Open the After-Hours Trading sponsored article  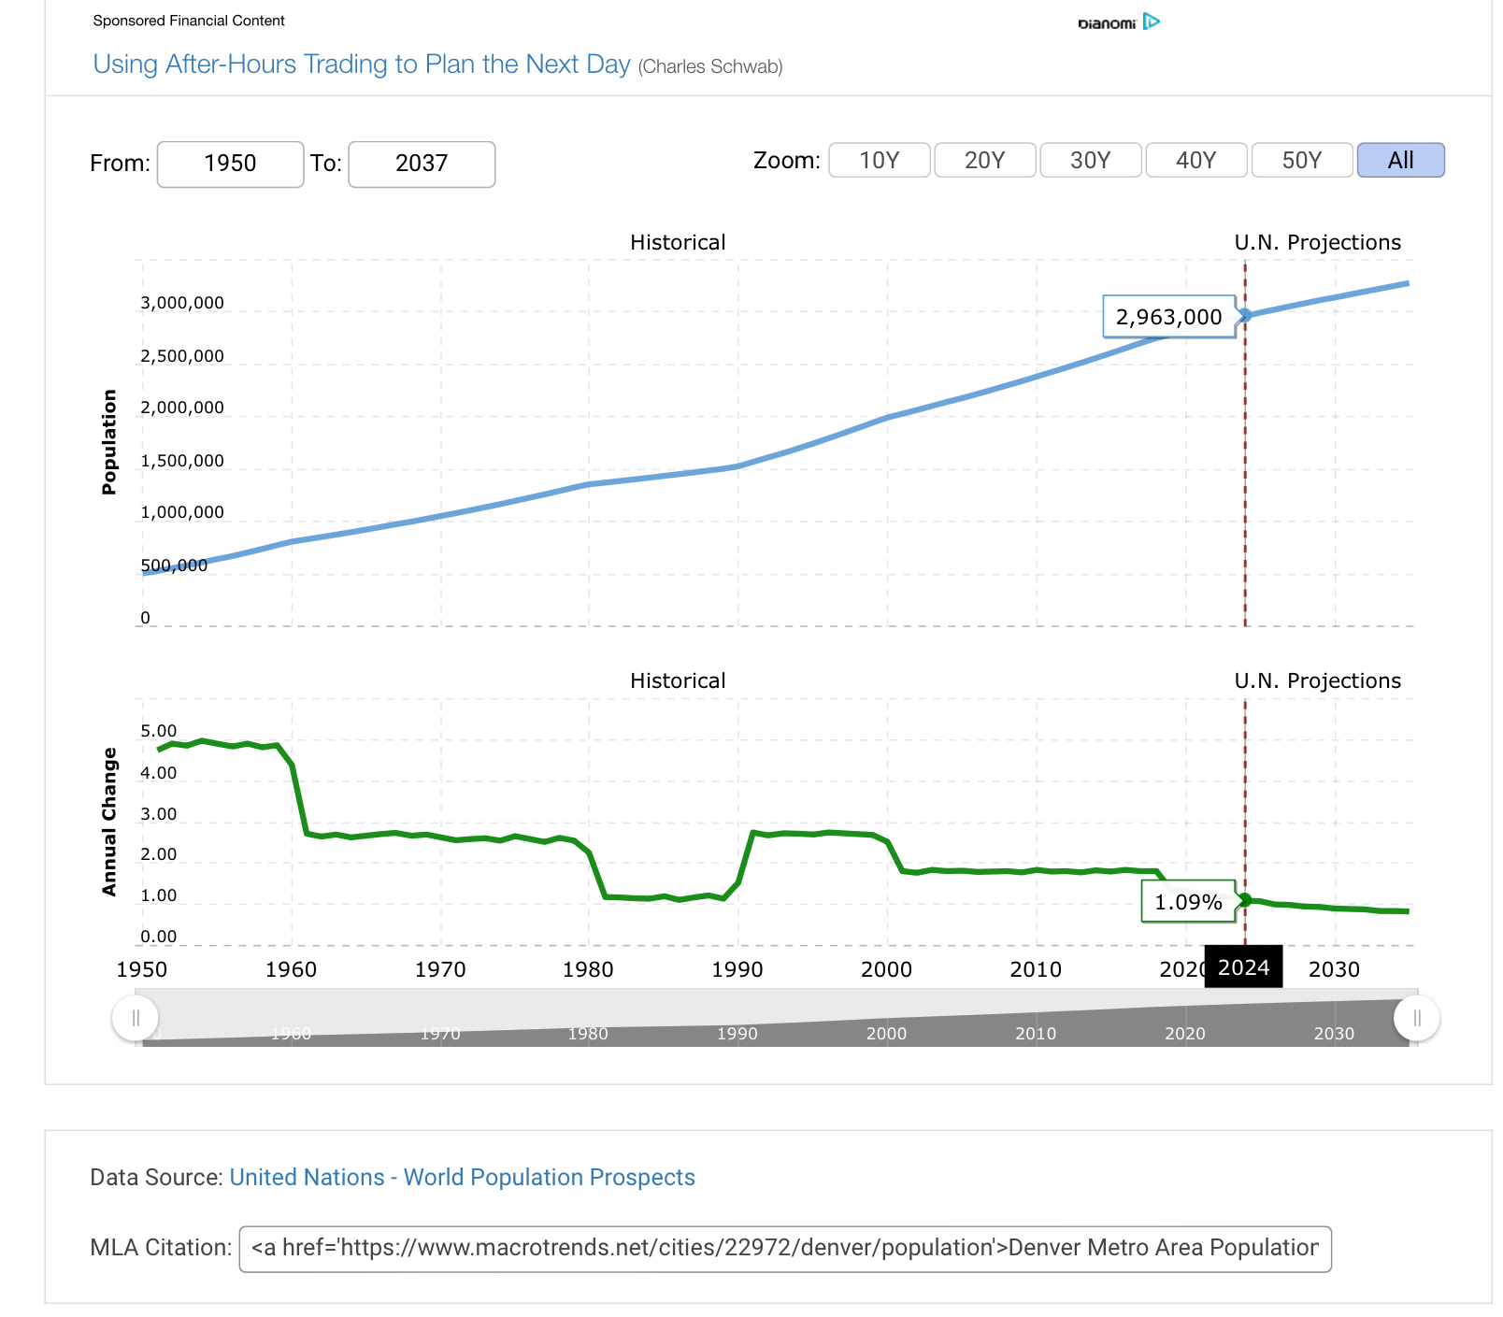click(361, 64)
